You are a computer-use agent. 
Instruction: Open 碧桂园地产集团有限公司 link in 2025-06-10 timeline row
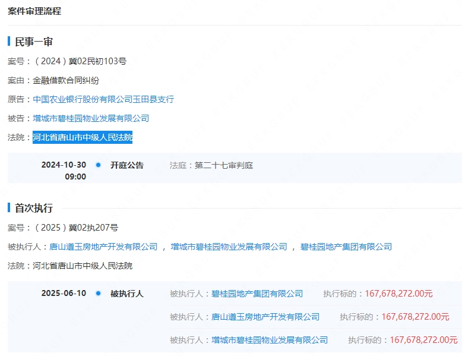(257, 294)
